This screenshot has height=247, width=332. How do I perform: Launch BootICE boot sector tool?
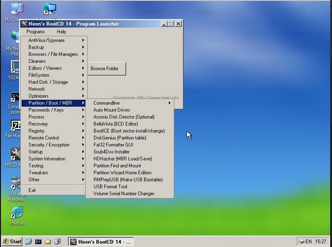click(x=130, y=131)
